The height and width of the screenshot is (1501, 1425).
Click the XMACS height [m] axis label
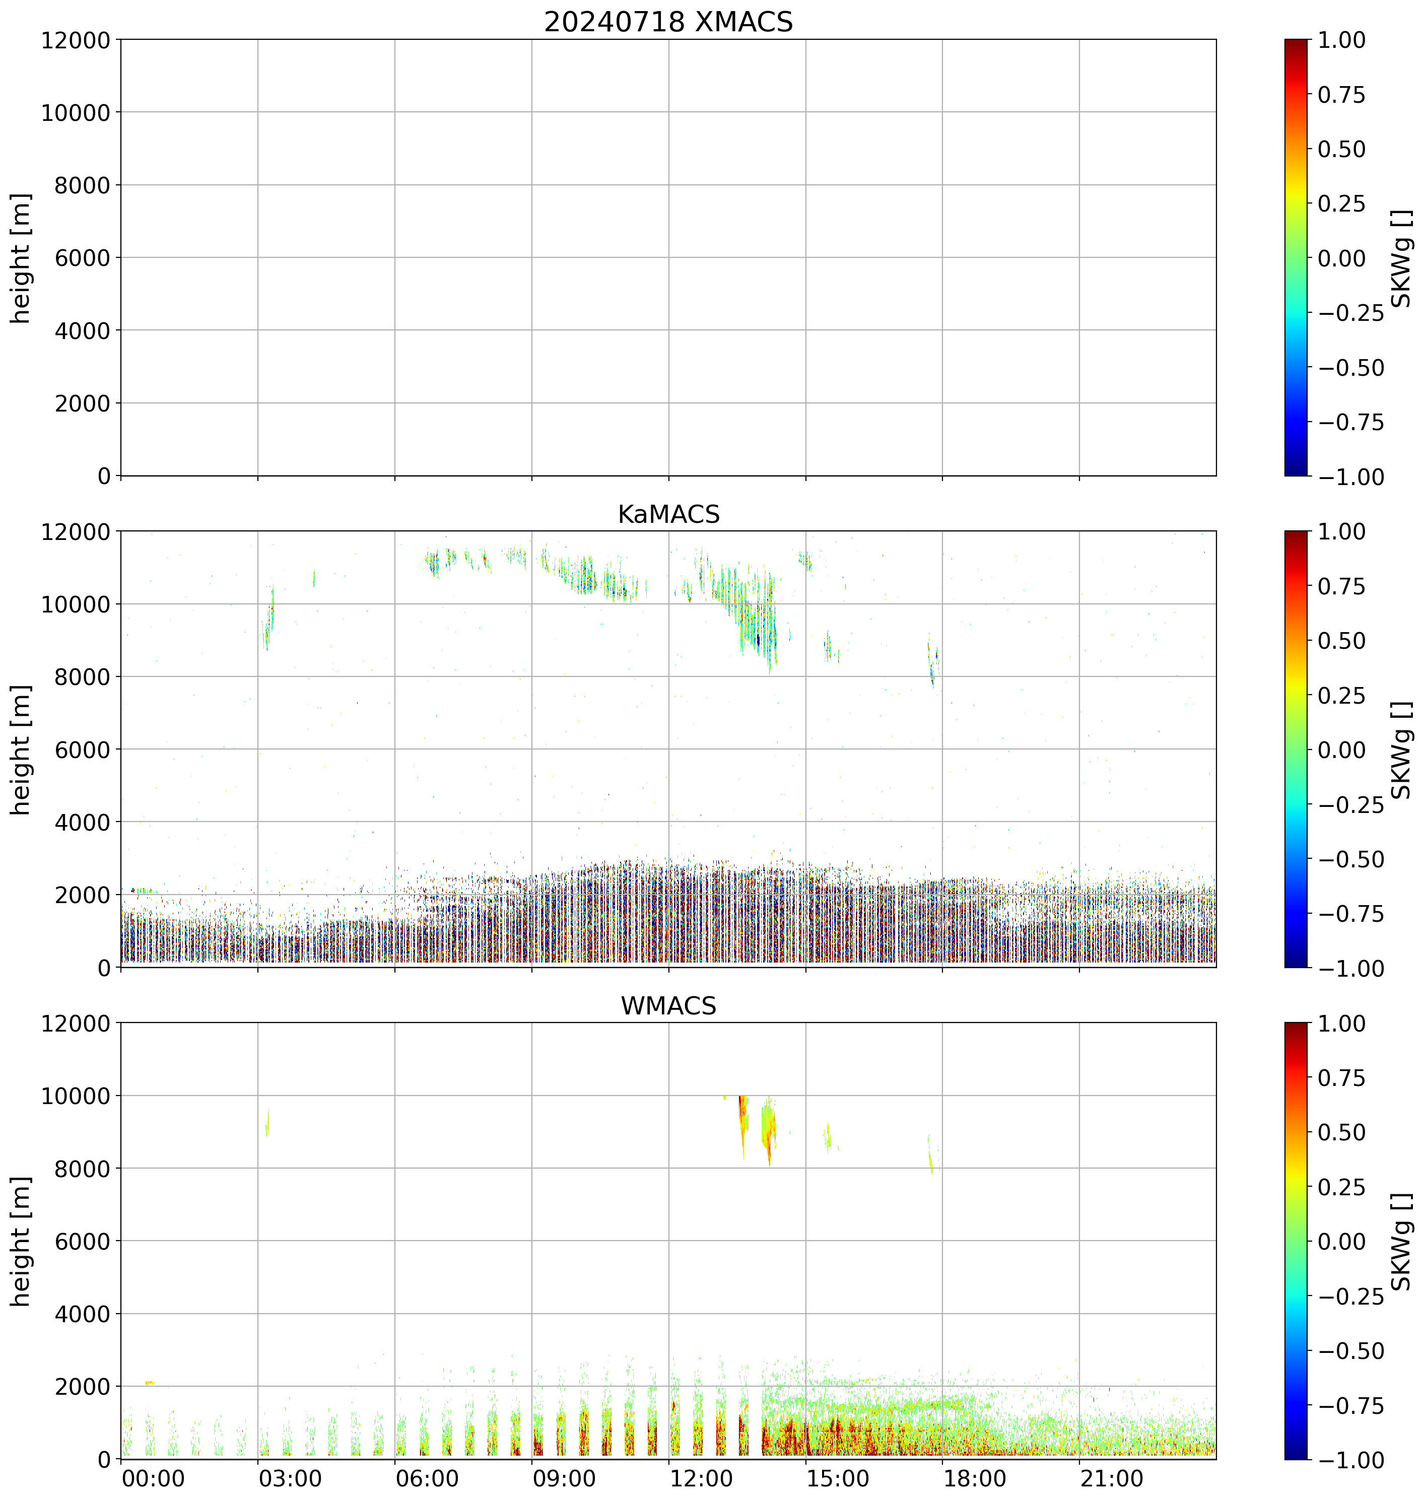tap(21, 258)
